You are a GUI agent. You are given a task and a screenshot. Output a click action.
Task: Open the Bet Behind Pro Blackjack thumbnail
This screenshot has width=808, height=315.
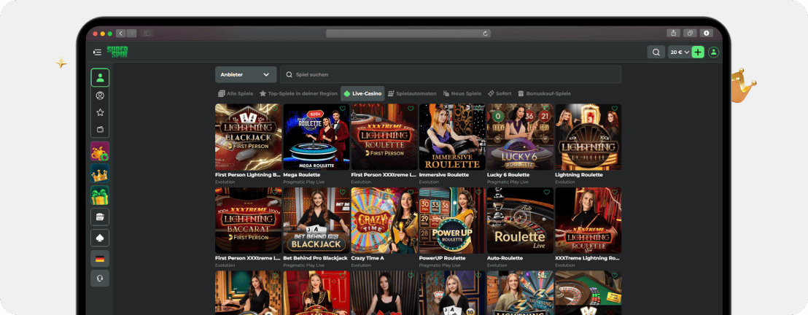(316, 221)
